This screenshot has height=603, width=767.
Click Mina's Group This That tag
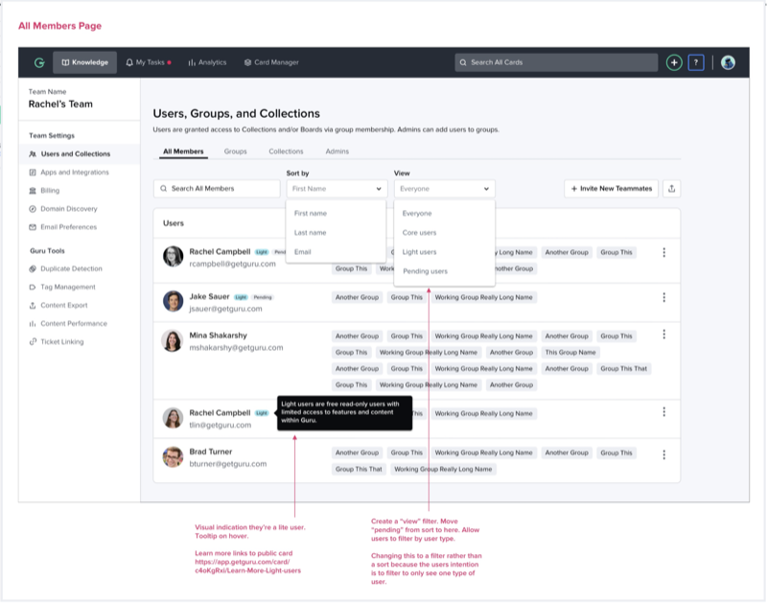[x=624, y=369]
